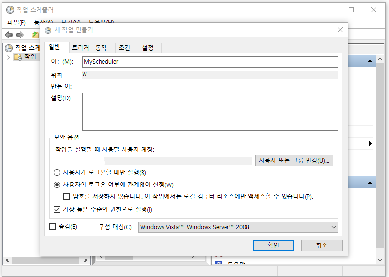Image resolution: width=389 pixels, height=277 pixels.
Task: Click the 사용자 또는 그룹 변경 button
Action: tap(294, 161)
